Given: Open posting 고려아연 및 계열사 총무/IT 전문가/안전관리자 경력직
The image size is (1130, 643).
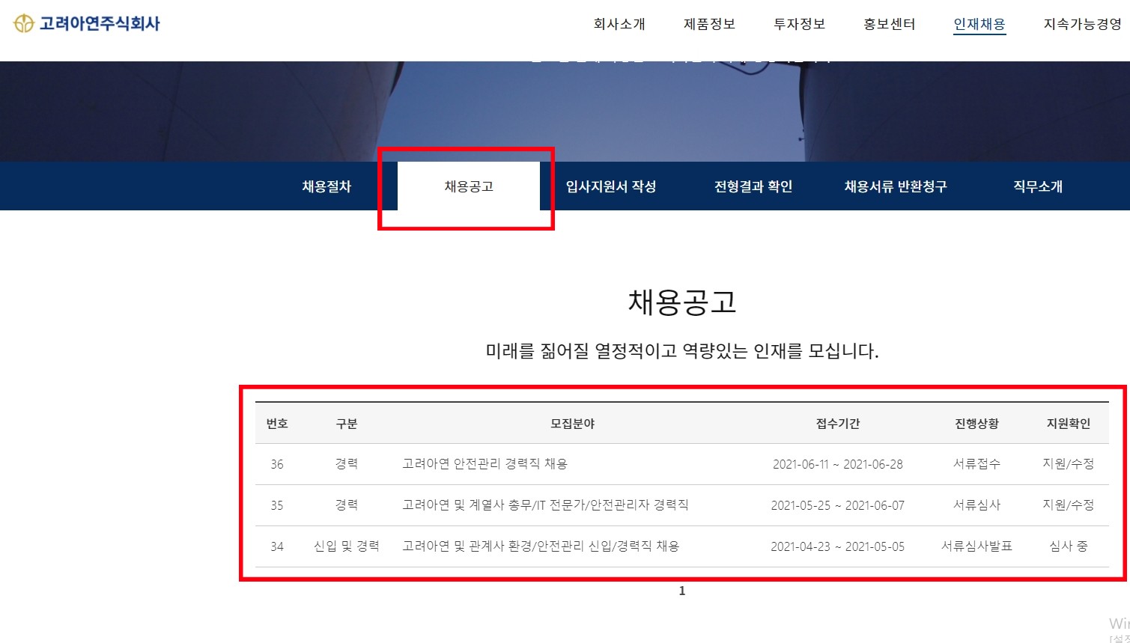Looking at the screenshot, I should click(x=545, y=505).
